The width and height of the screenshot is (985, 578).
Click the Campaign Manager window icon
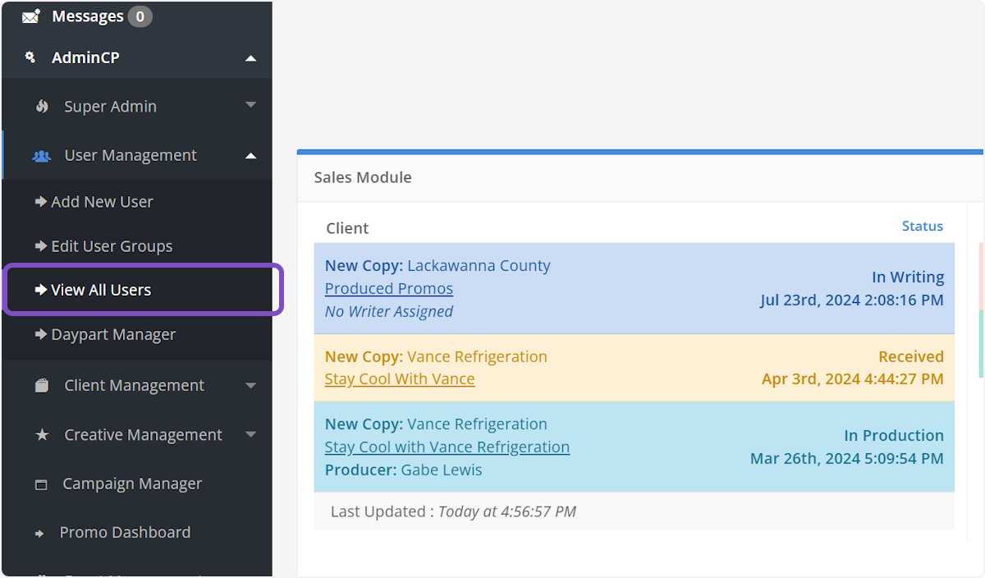41,484
